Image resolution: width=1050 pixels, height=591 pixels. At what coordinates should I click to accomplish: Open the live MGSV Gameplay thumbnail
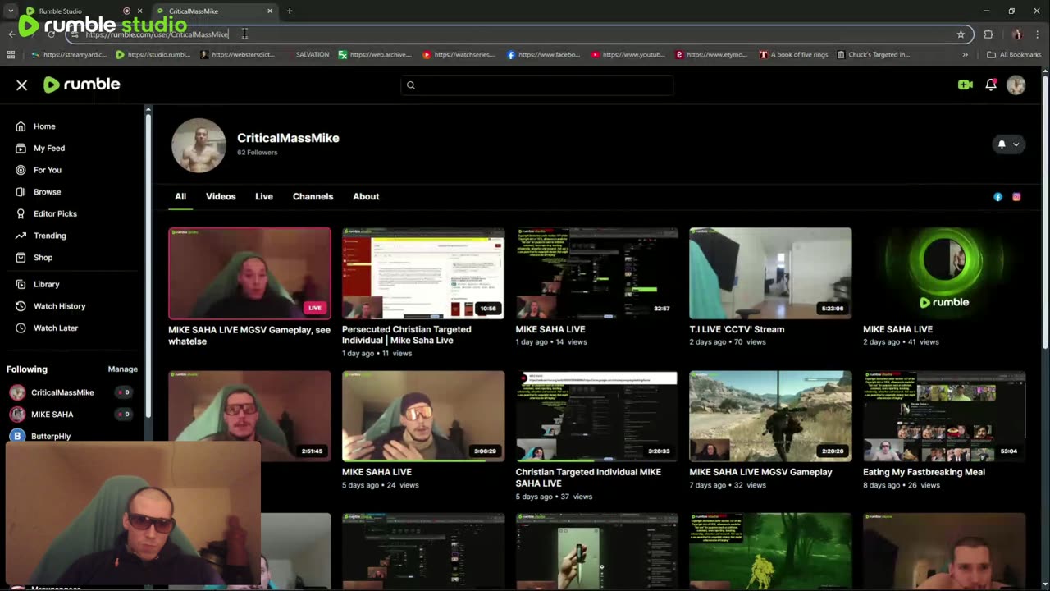(249, 273)
